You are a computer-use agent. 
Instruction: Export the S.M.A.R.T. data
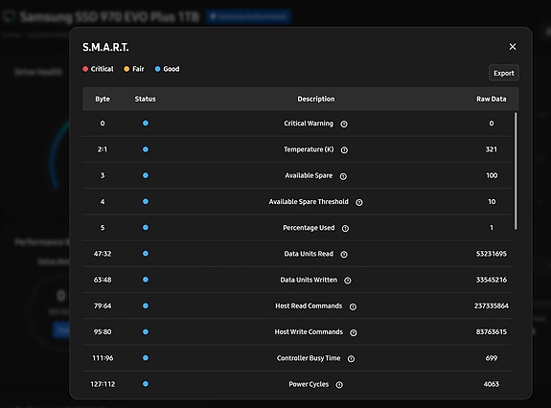(x=503, y=73)
